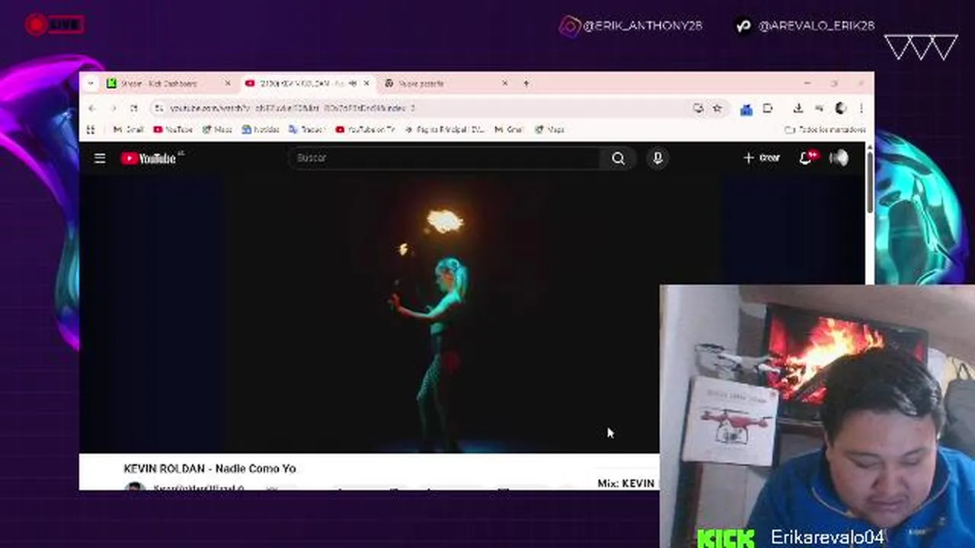Open the YouTube notifications bell
This screenshot has height=548, width=975.
pyautogui.click(x=806, y=158)
